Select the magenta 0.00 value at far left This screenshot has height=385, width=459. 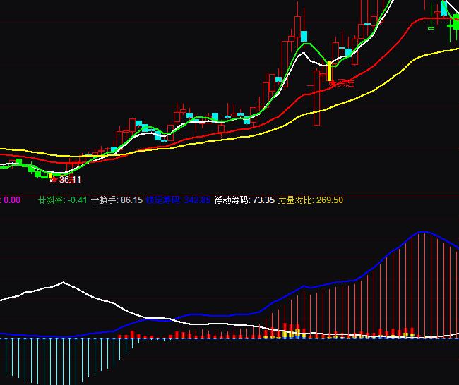click(11, 200)
